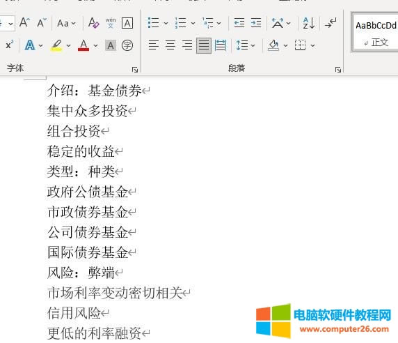
Task: Open the phonetic guide (wén) tool
Action: point(111,23)
